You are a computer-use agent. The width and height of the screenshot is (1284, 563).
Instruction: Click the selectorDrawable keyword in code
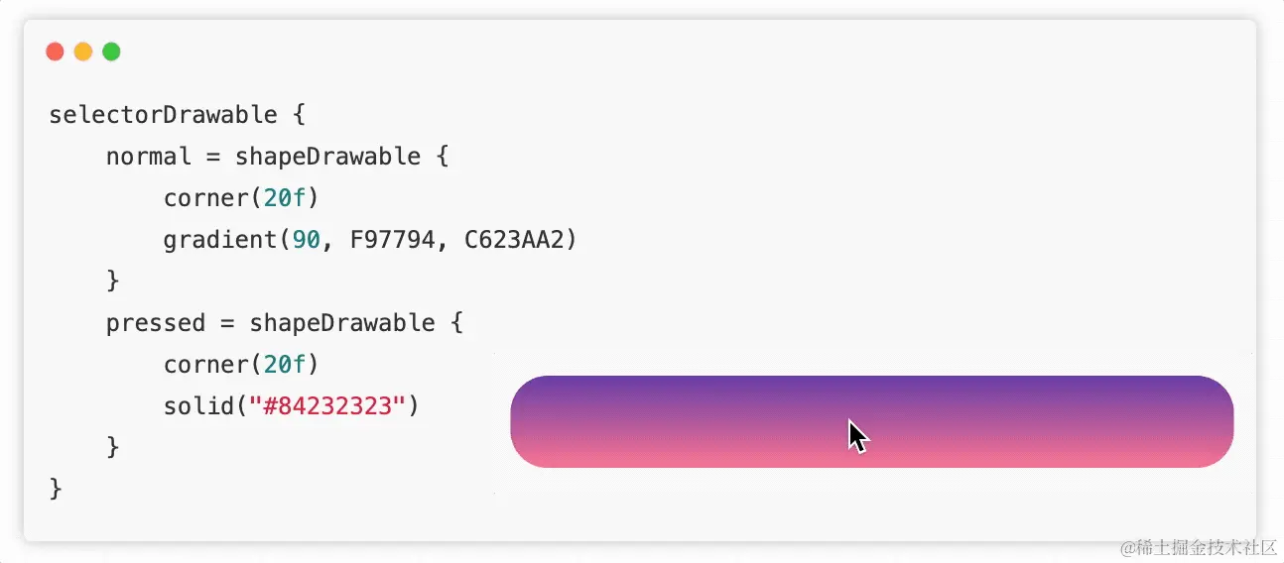(x=164, y=115)
